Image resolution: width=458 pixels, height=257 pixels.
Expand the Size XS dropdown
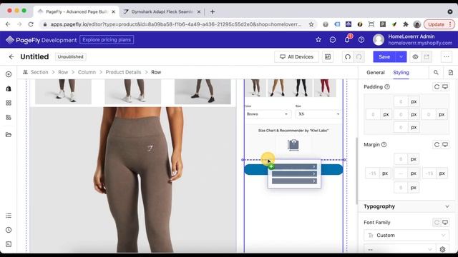[x=319, y=114]
